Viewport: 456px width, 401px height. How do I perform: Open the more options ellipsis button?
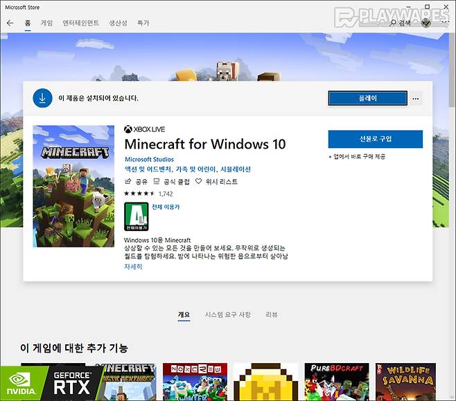(416, 99)
